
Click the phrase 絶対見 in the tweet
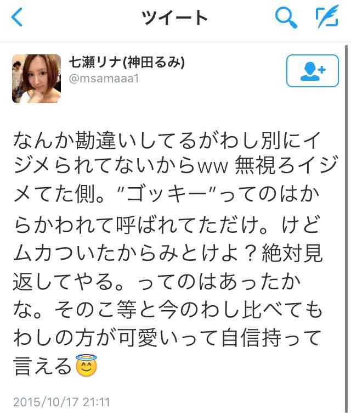click(x=292, y=254)
